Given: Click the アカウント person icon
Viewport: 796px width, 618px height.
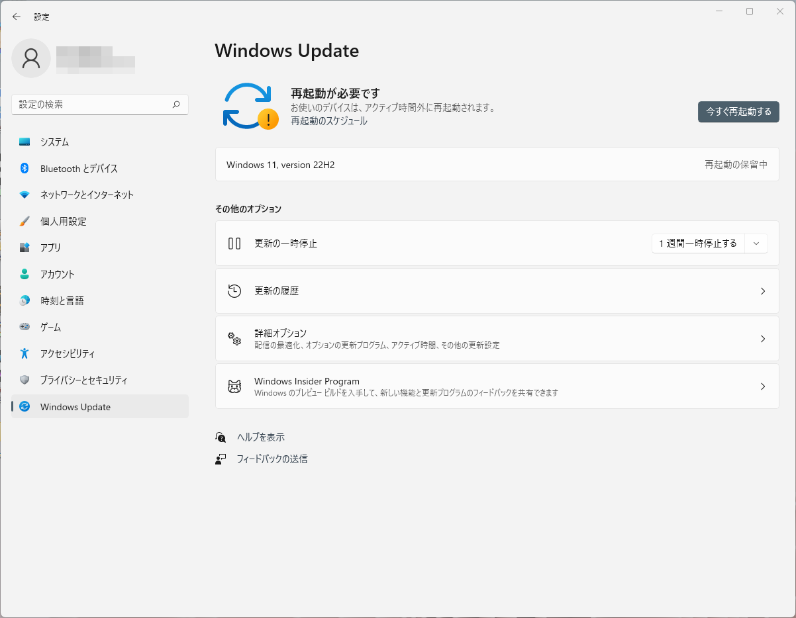Looking at the screenshot, I should point(25,274).
